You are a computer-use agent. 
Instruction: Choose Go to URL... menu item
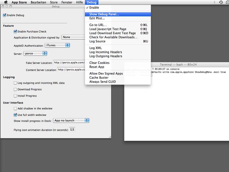pyautogui.click(x=118, y=25)
